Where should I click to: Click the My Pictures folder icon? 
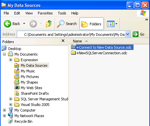point(17,76)
